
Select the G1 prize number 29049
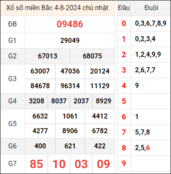coord(70,40)
